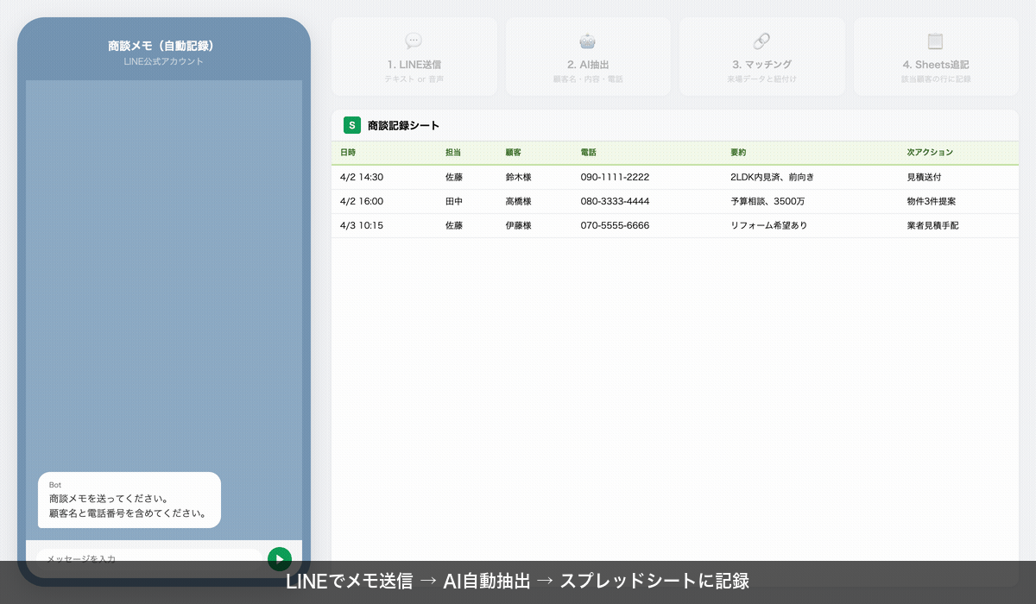Select the 伊藤様 row dated 4/3 10:15
Viewport: 1036px width, 604px height.
[517, 225]
